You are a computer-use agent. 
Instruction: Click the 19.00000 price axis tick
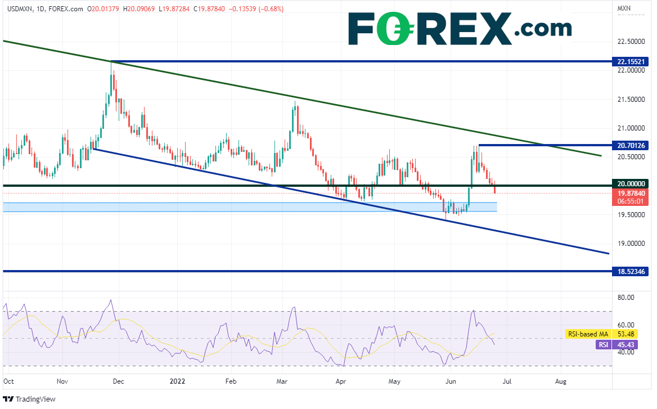631,244
